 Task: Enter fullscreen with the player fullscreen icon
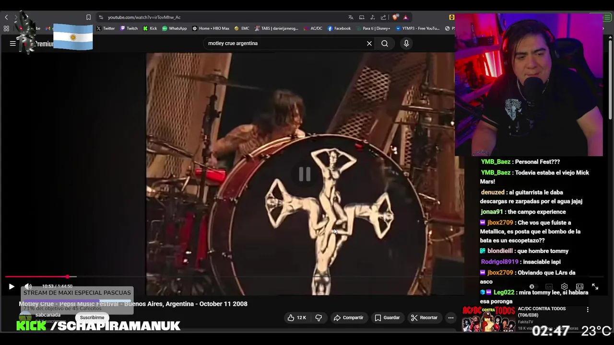tap(595, 287)
